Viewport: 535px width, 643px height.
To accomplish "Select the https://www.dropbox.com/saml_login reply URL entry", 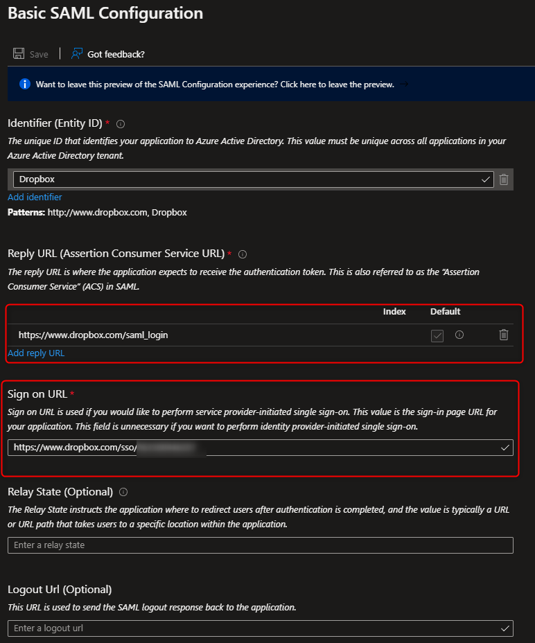I will click(x=93, y=335).
